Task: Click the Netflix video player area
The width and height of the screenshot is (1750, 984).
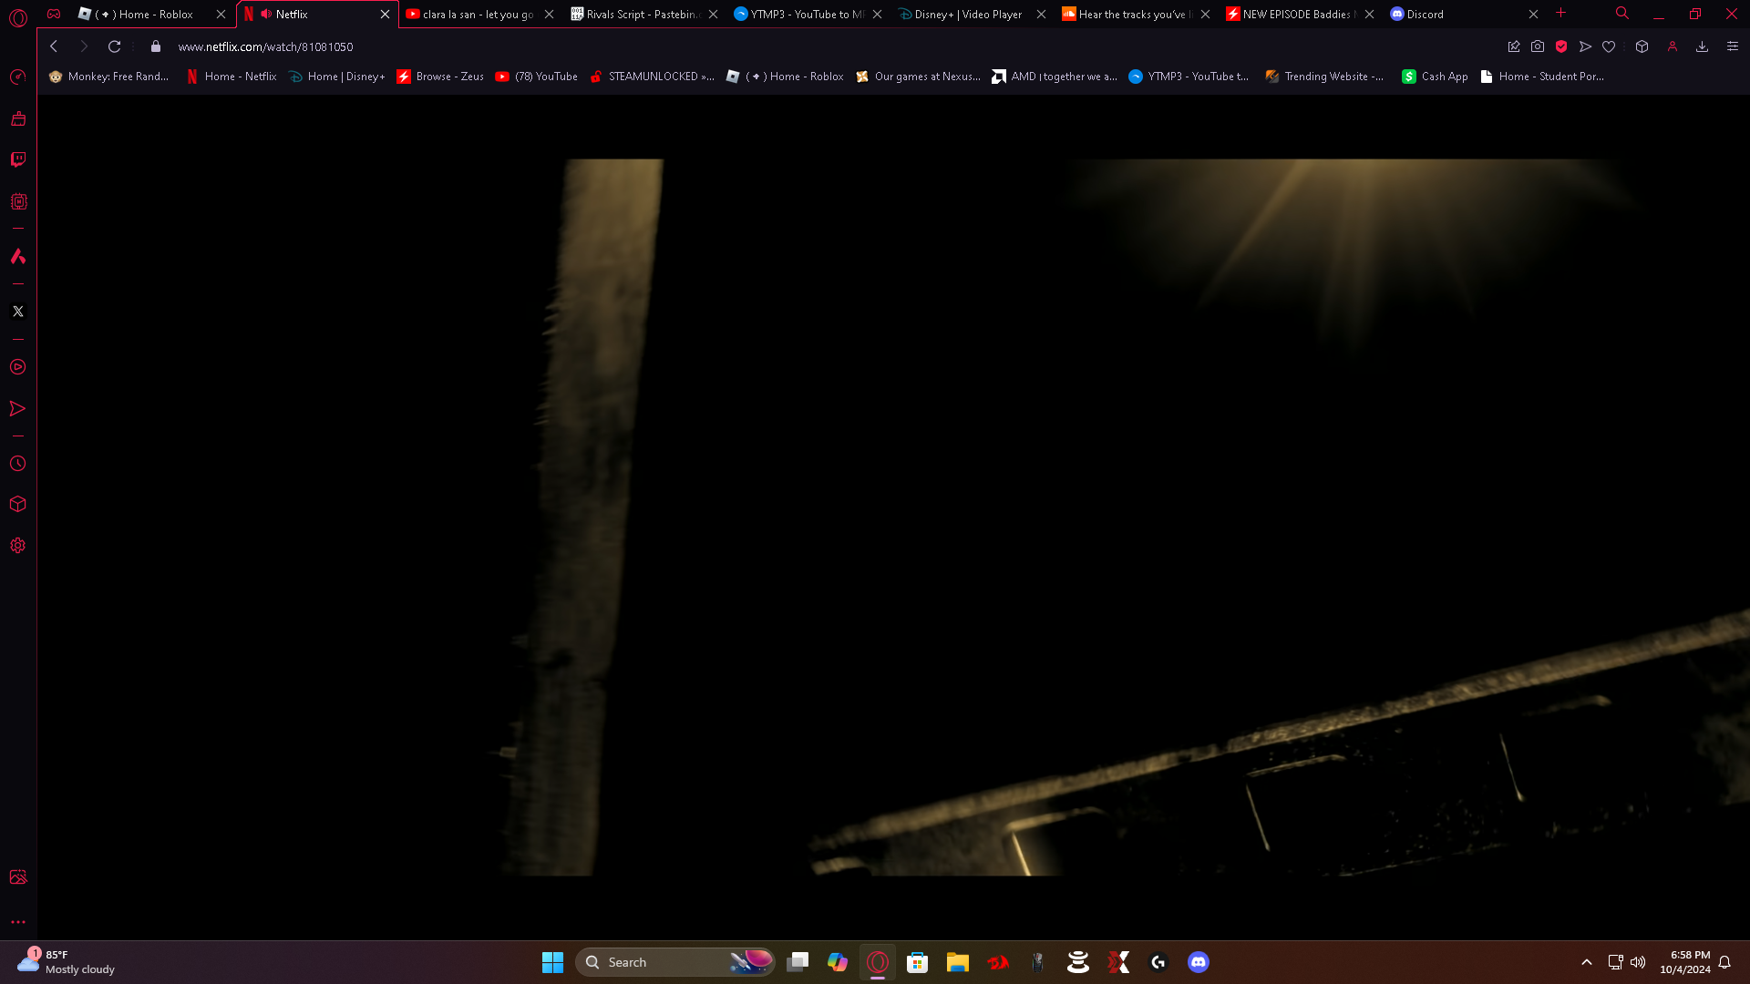Action: pos(893,518)
